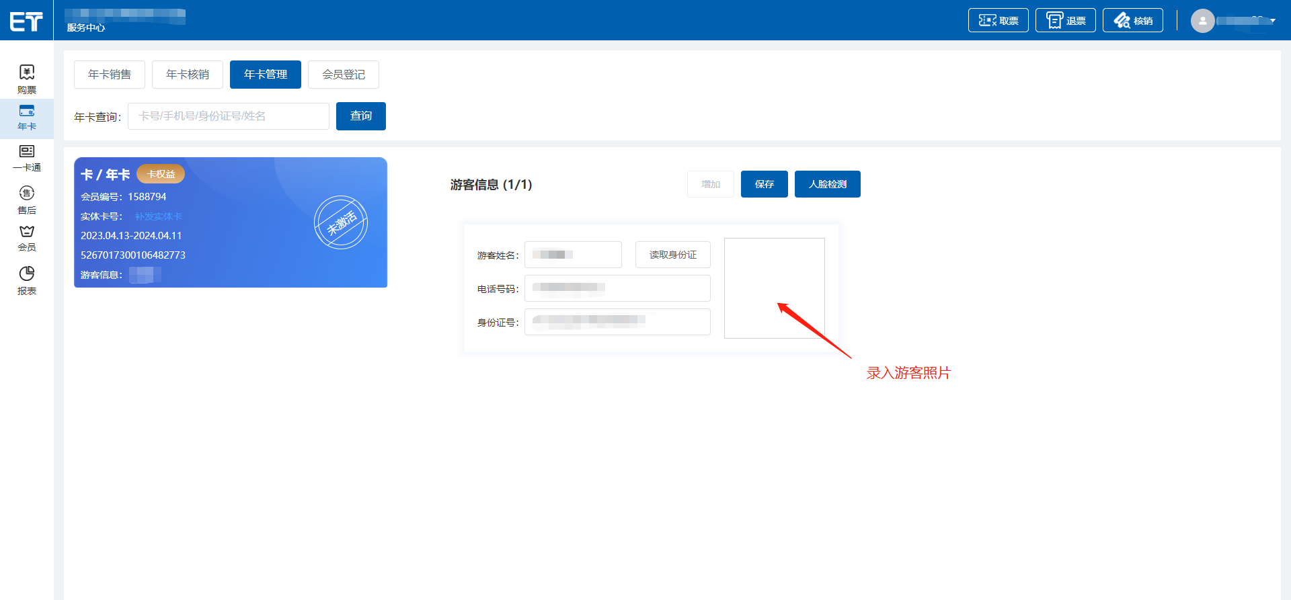Click the 保存 save button
This screenshot has height=600, width=1291.
point(764,184)
